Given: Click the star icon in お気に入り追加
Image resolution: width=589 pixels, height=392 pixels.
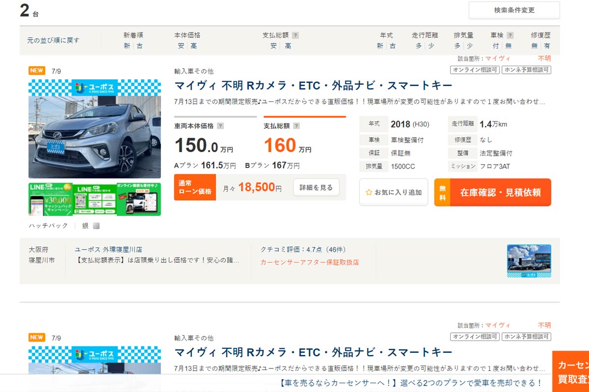Looking at the screenshot, I should pos(369,193).
